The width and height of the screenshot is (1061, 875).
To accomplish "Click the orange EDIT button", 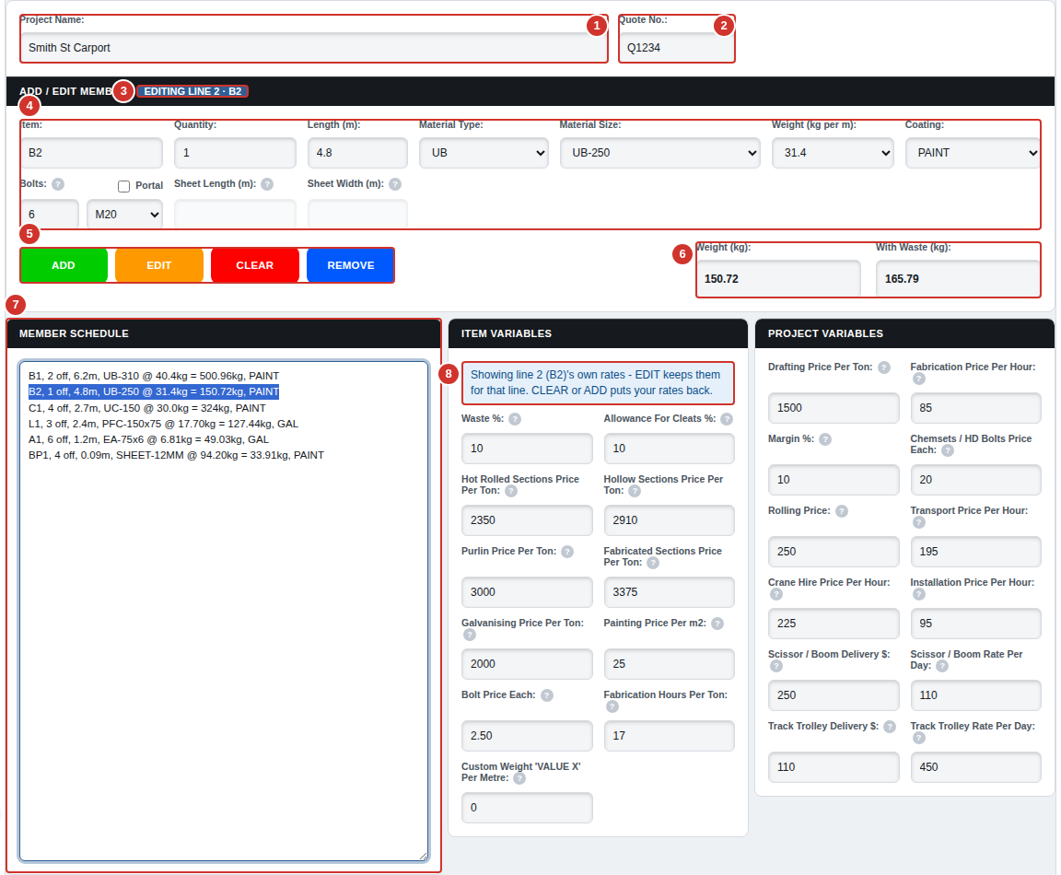I will pos(159,265).
